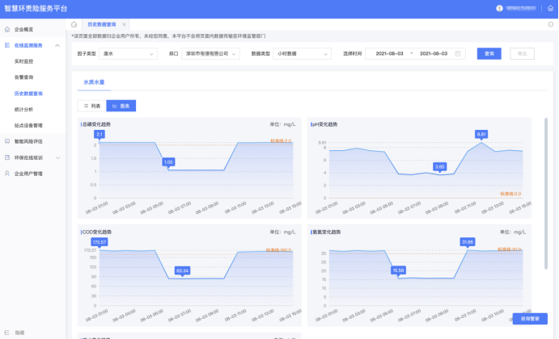Open the calendar icon in date range
The width and height of the screenshot is (559, 339).
coord(458,53)
